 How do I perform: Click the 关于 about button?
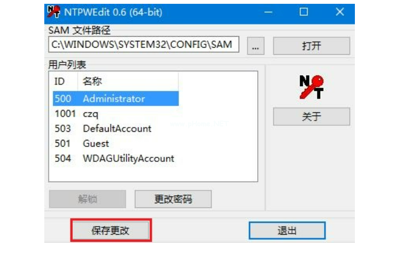point(312,117)
